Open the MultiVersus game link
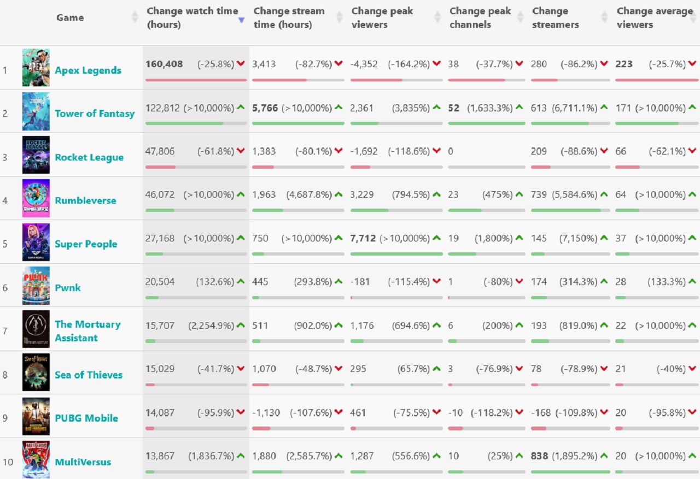700x479 pixels. pyautogui.click(x=83, y=462)
